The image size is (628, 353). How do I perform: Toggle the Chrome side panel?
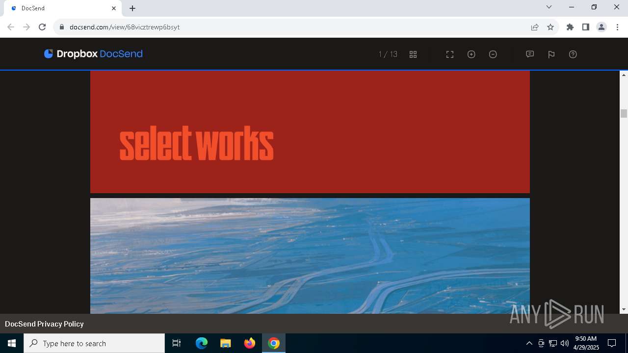(586, 27)
